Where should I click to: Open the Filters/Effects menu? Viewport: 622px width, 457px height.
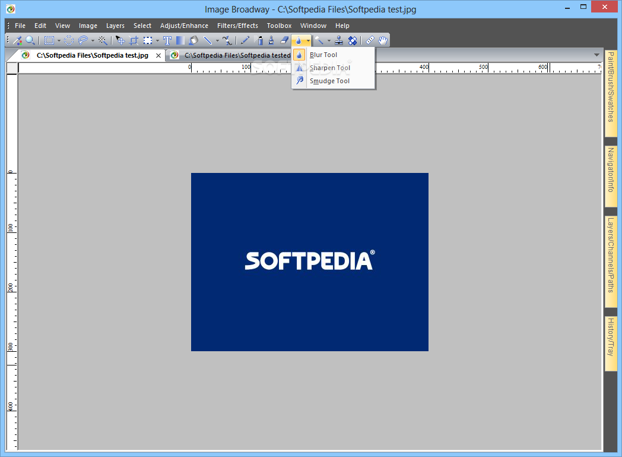[237, 26]
